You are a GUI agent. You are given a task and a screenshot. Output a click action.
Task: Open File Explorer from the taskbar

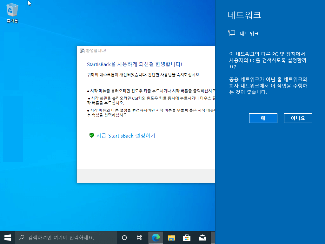coord(171,238)
